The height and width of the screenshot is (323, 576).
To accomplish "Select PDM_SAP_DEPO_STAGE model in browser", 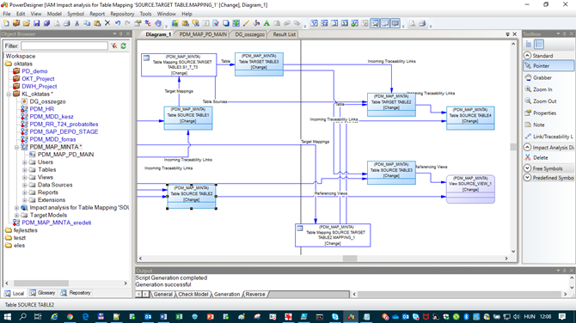I will [64, 131].
